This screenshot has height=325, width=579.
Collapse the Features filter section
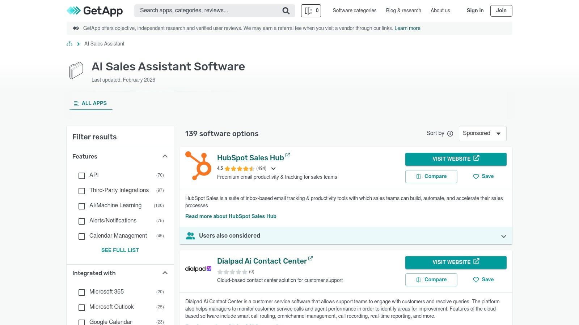(x=165, y=156)
